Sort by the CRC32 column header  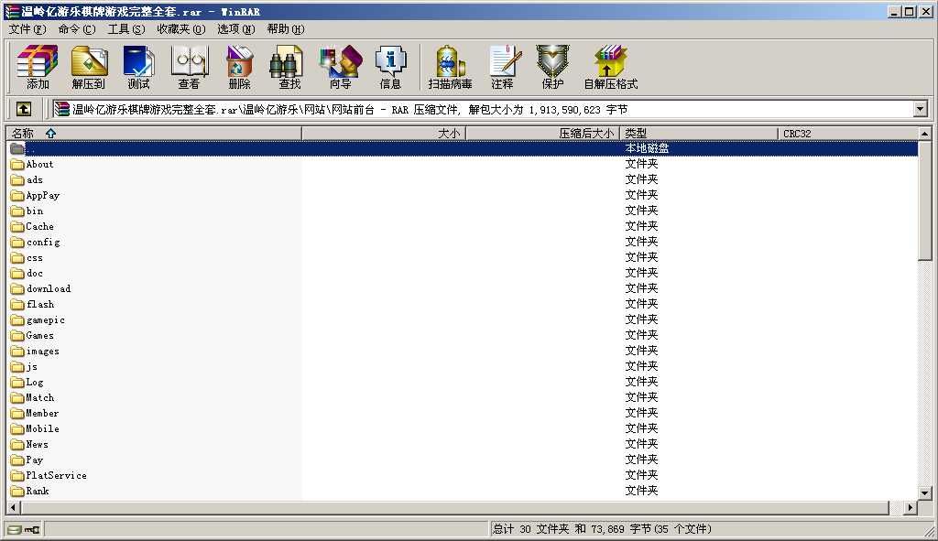tap(847, 134)
